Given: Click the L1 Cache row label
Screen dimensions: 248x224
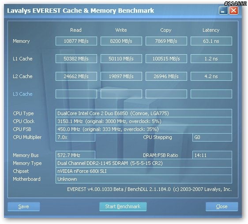Looking at the screenshot, I should click(23, 59).
